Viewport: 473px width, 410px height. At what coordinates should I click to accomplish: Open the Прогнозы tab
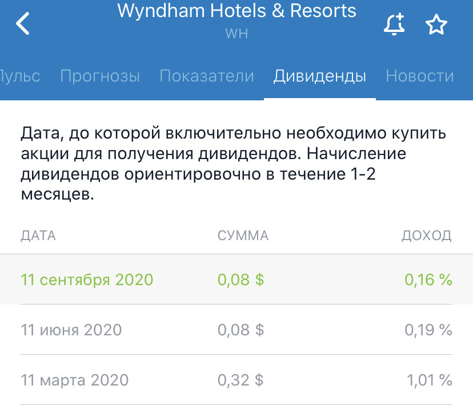(x=100, y=76)
